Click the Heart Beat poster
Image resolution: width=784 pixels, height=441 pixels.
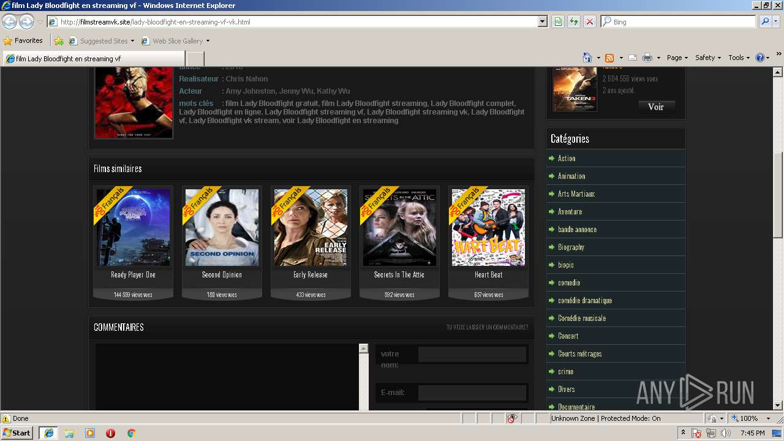488,227
